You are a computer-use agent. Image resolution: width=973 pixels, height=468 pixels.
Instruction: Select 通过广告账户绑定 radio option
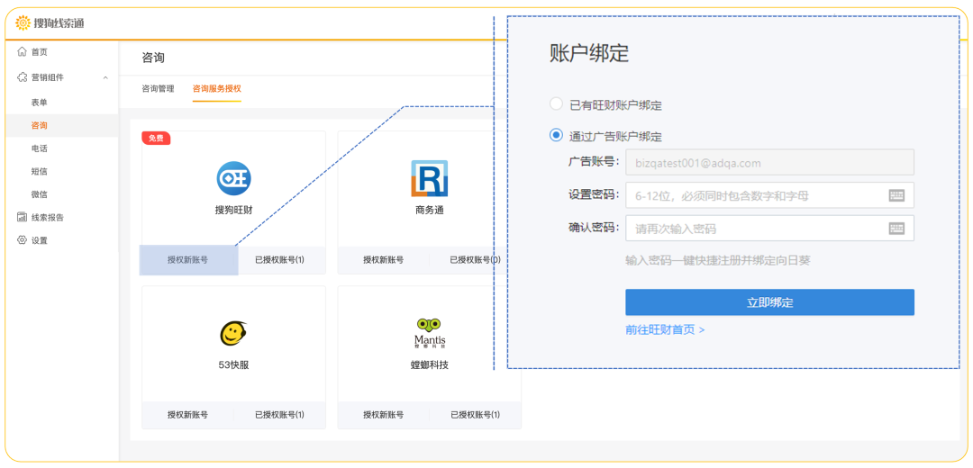[x=556, y=135]
